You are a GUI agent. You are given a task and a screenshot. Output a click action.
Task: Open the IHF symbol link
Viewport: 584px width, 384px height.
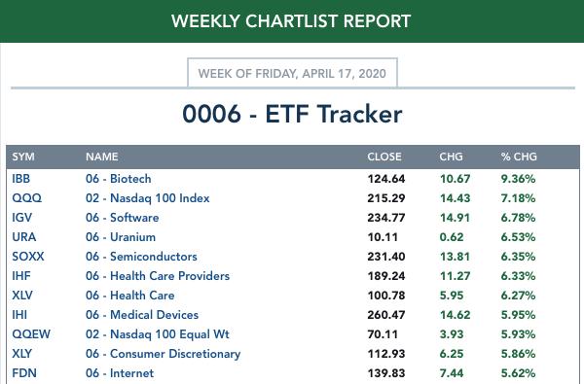(21, 276)
